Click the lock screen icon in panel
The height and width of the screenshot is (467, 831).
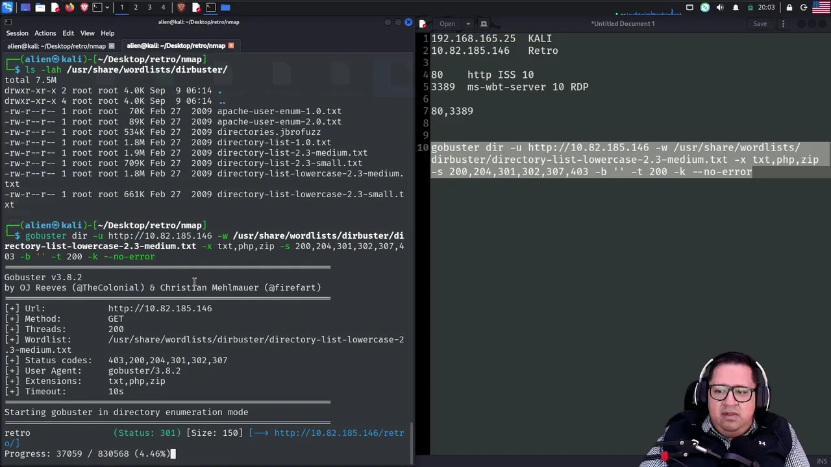(x=789, y=7)
